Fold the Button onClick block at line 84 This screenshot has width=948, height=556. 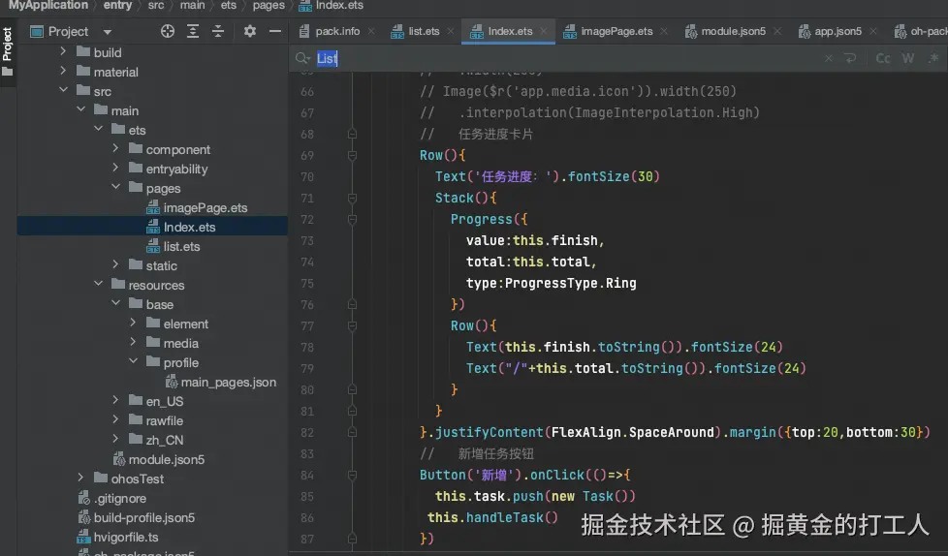[x=352, y=475]
